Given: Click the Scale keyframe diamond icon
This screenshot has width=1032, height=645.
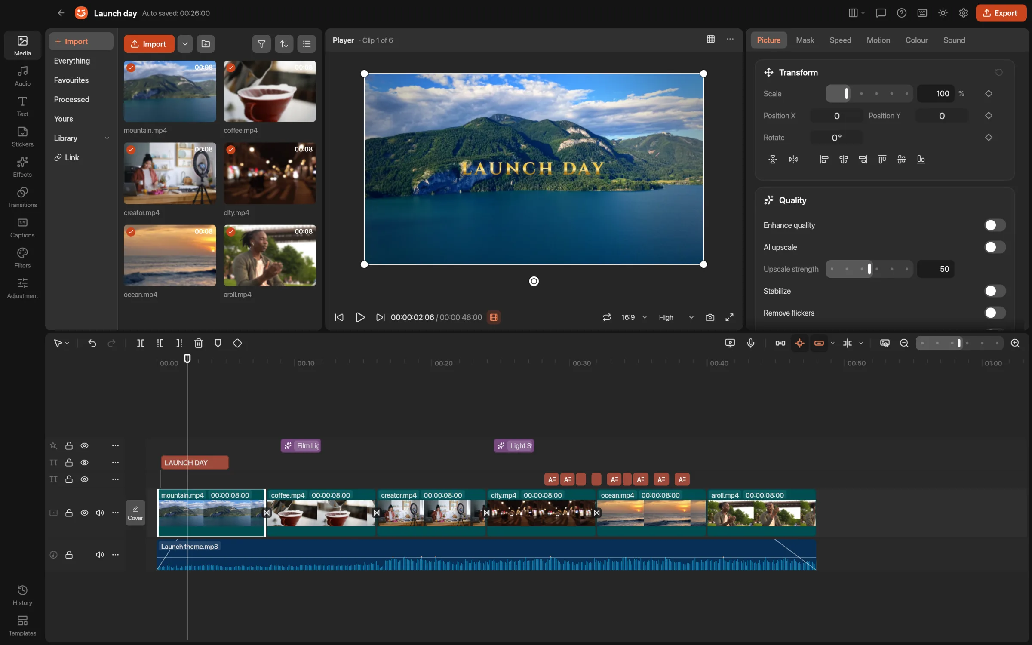Looking at the screenshot, I should tap(989, 94).
